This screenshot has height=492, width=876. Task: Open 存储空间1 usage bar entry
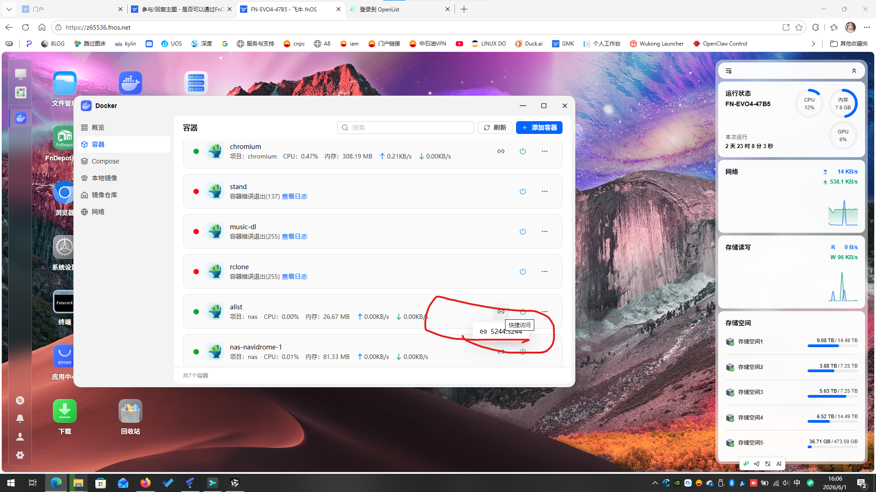pyautogui.click(x=791, y=342)
